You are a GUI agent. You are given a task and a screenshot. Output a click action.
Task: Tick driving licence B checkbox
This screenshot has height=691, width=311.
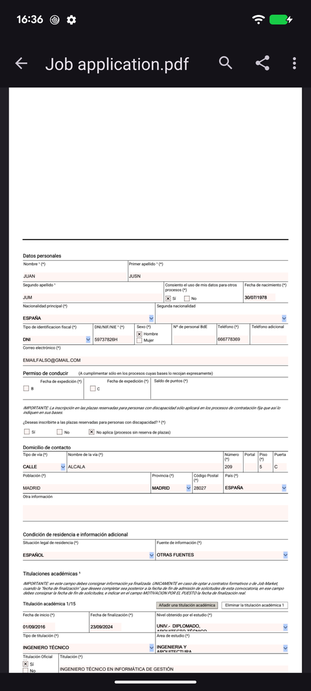point(26,389)
